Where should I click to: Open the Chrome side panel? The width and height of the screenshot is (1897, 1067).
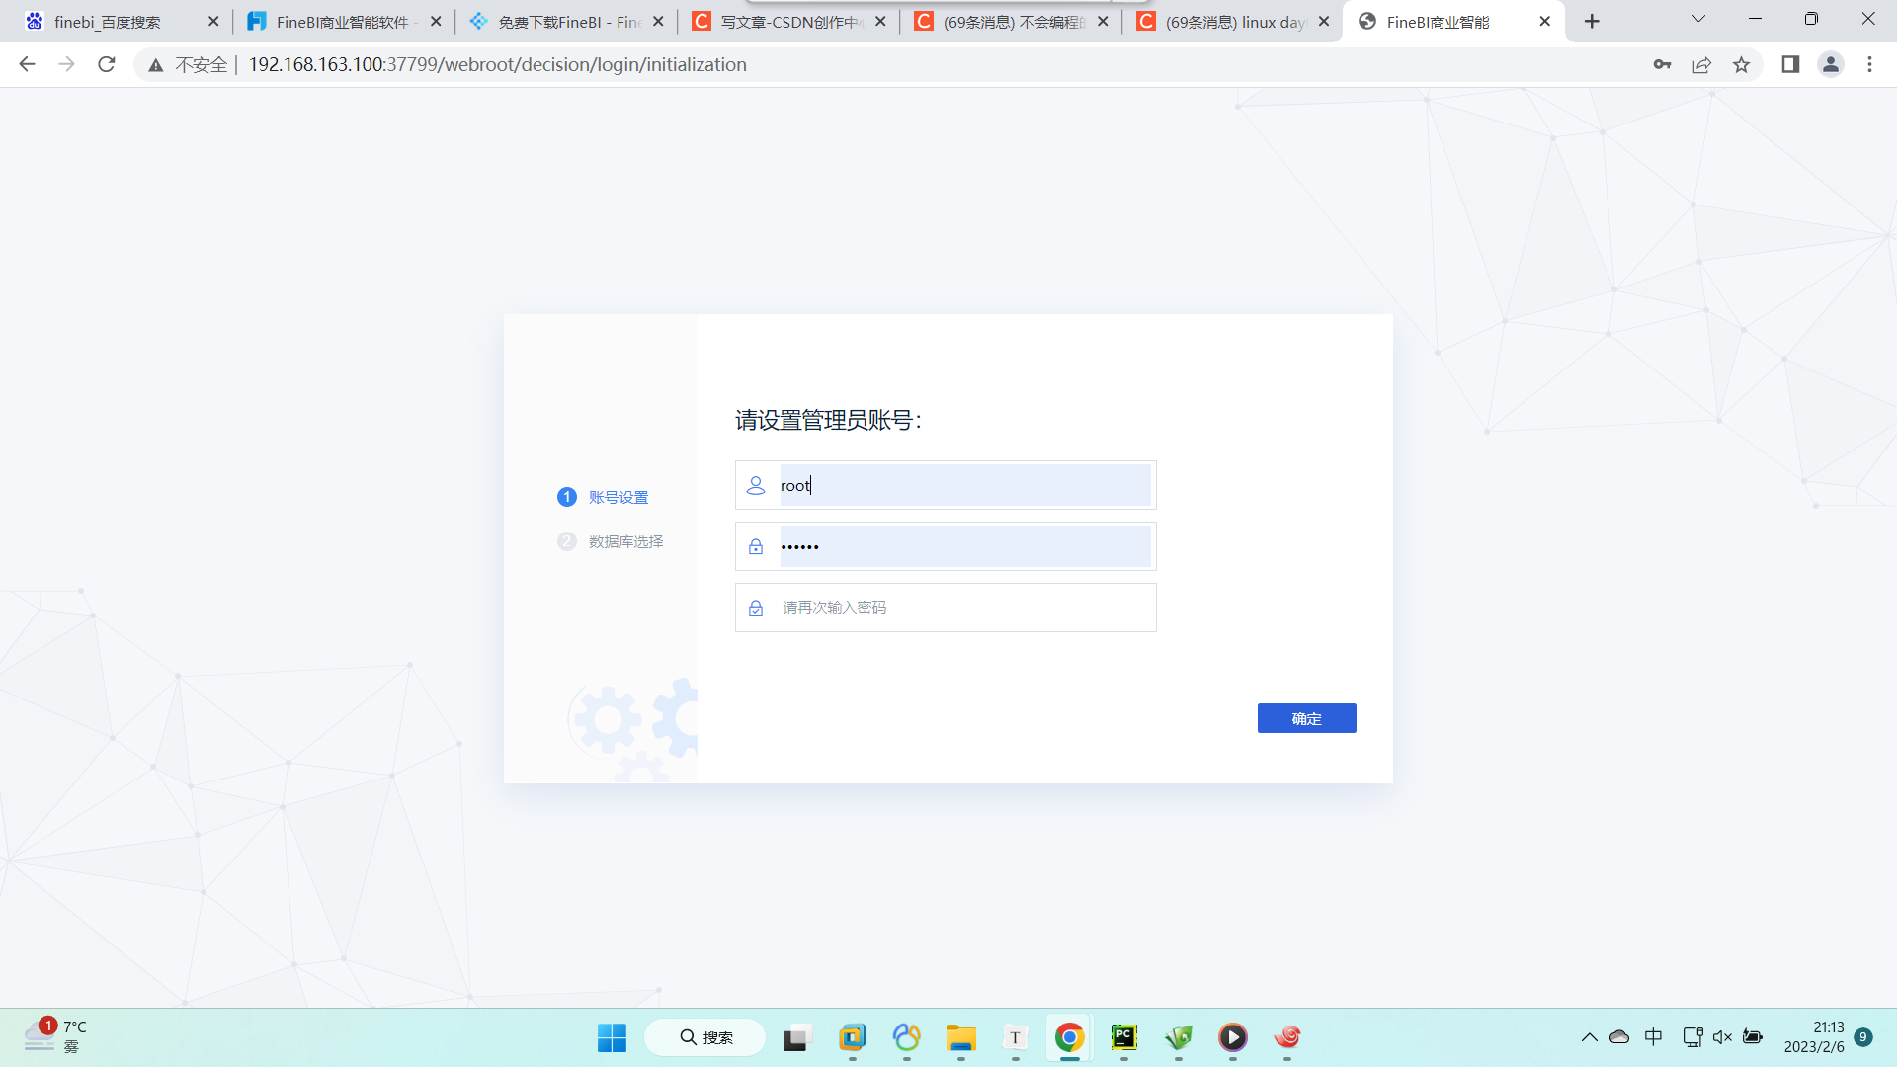(x=1790, y=64)
